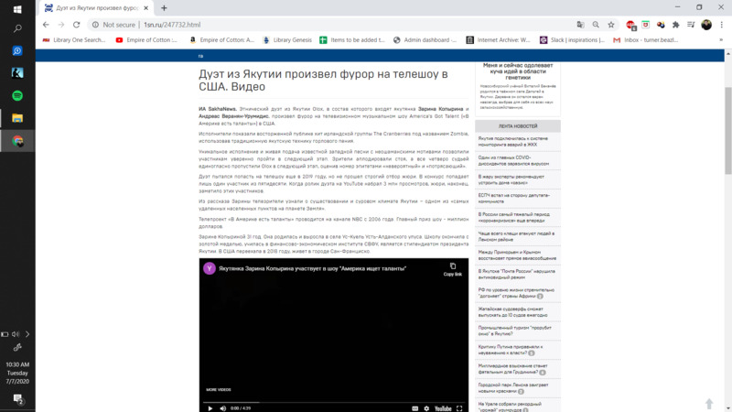Mute the video with the volume icon
The image size is (732, 412).
pos(221,408)
